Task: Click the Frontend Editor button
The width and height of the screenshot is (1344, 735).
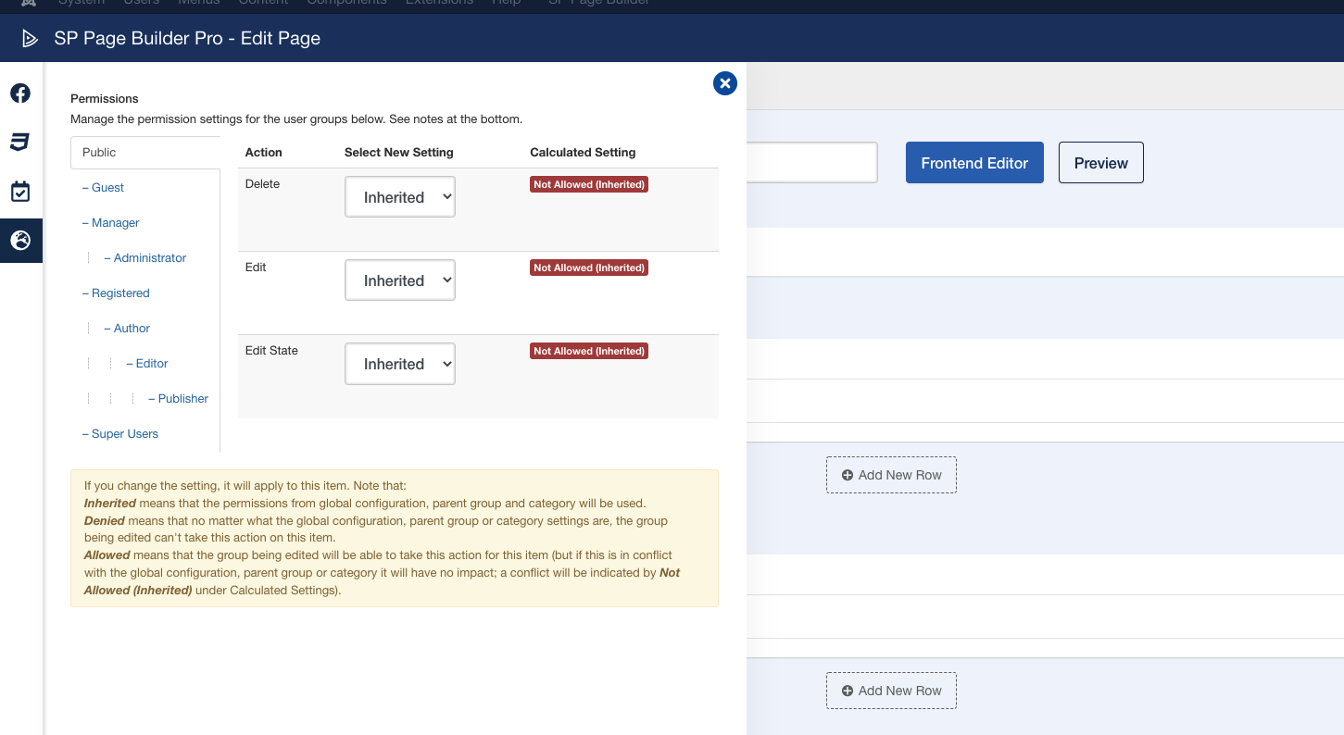Action: point(974,163)
